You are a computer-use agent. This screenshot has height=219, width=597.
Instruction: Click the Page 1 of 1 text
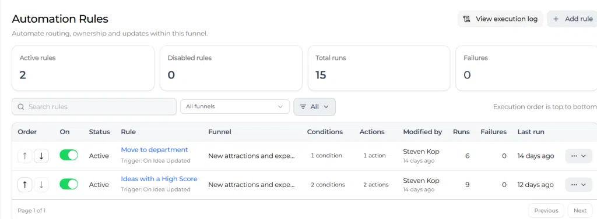click(x=31, y=211)
